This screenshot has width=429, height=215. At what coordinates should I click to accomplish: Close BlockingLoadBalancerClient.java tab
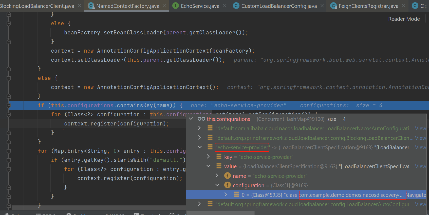click(x=80, y=6)
